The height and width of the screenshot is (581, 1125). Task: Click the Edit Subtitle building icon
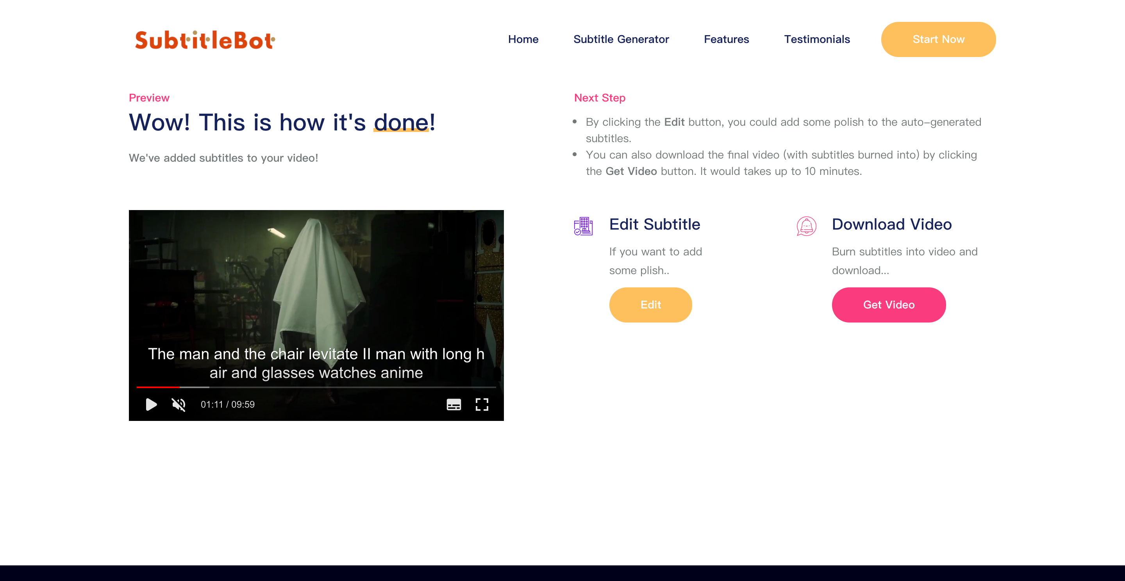tap(583, 226)
